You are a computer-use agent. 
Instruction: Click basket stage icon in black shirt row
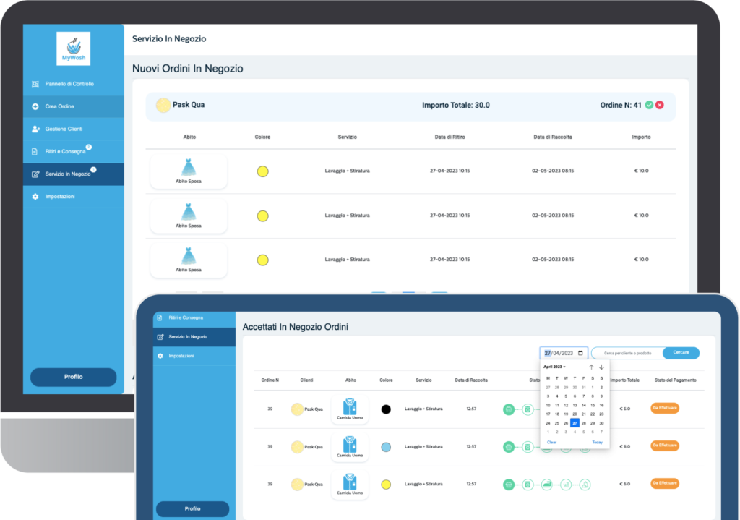point(509,409)
